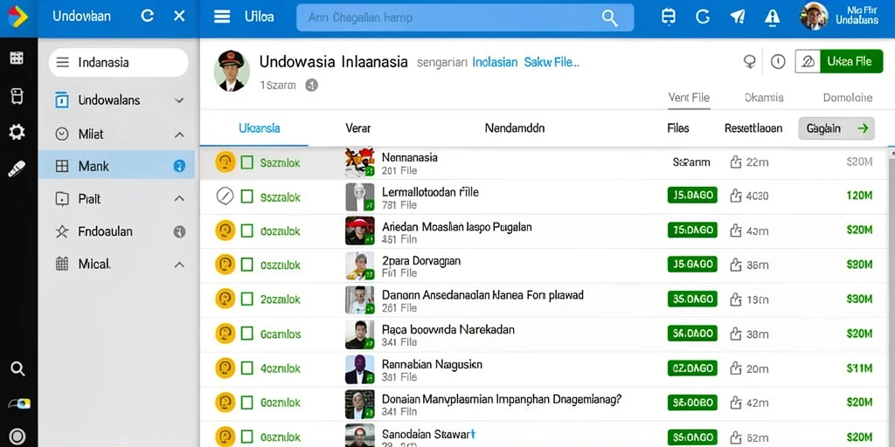895x447 pixels.
Task: Select the pen icon in left rail
Action: coord(17,169)
